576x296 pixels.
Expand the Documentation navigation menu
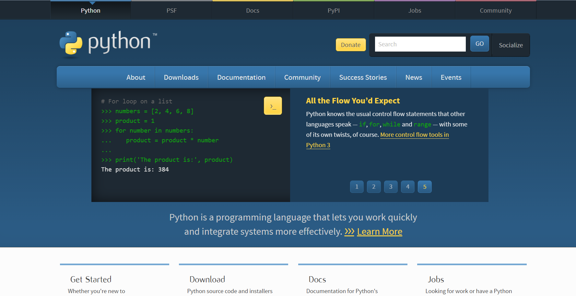[x=241, y=77]
